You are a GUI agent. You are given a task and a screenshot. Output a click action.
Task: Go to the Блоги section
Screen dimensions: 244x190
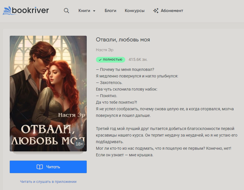tap(110, 11)
